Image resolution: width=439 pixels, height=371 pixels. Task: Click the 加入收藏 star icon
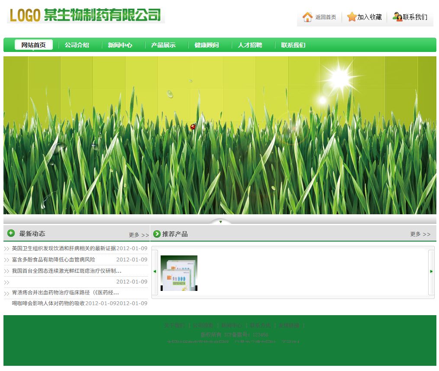pyautogui.click(x=352, y=17)
